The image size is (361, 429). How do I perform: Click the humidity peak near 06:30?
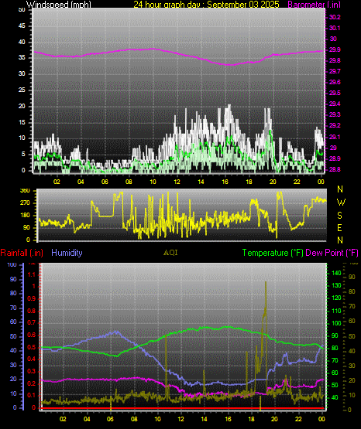tap(116, 332)
